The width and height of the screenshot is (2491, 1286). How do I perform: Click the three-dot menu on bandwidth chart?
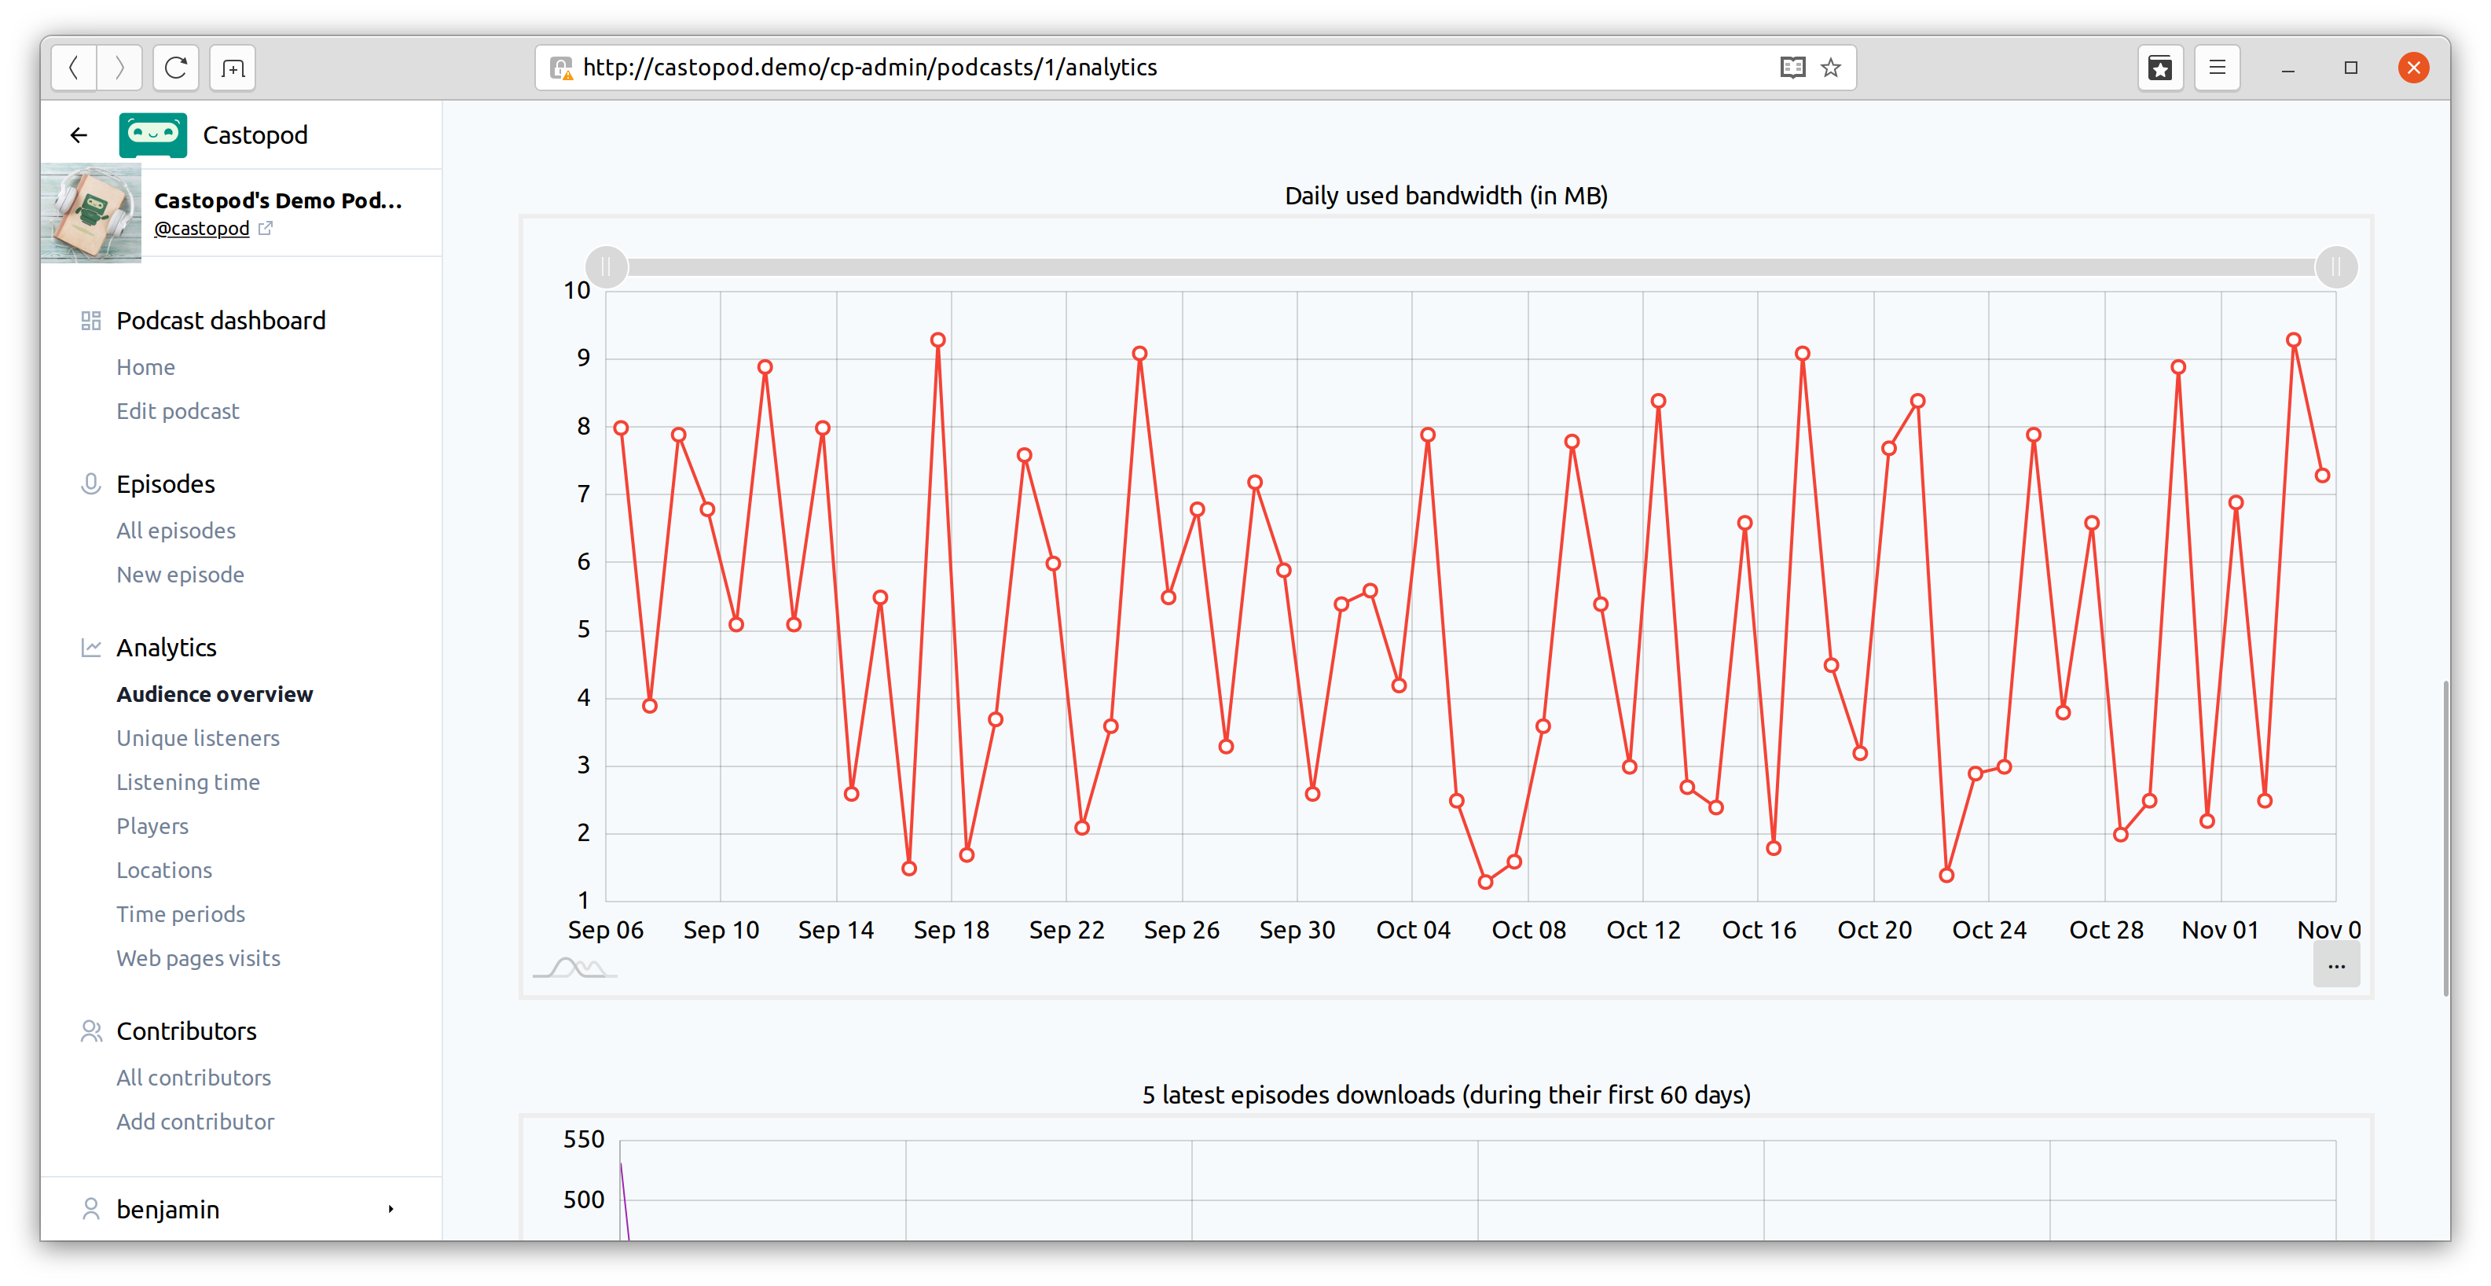pos(2335,966)
